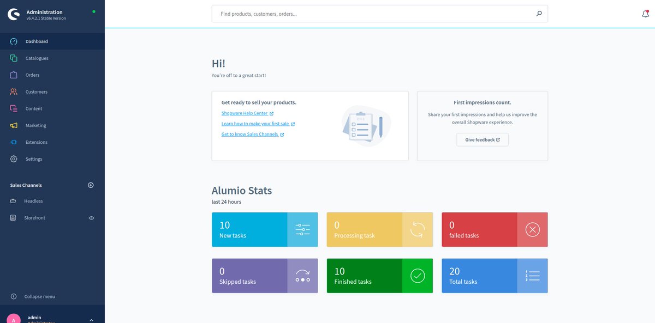Click the Alumio Stats heading

pyautogui.click(x=242, y=191)
